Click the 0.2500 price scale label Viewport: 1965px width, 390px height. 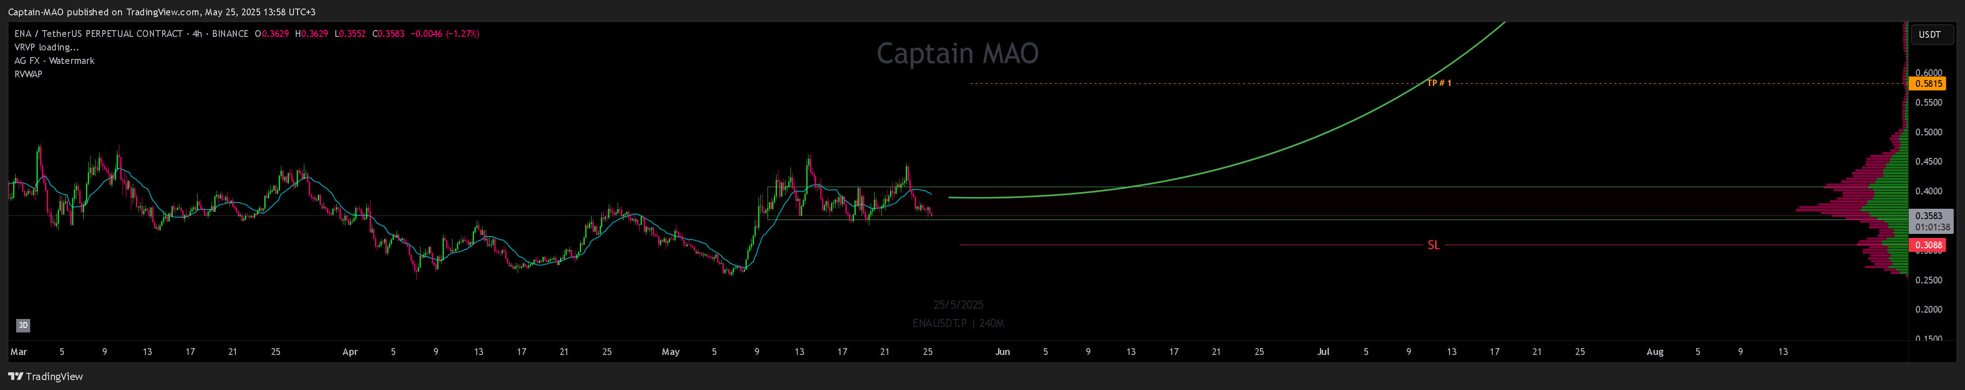[x=1929, y=280]
